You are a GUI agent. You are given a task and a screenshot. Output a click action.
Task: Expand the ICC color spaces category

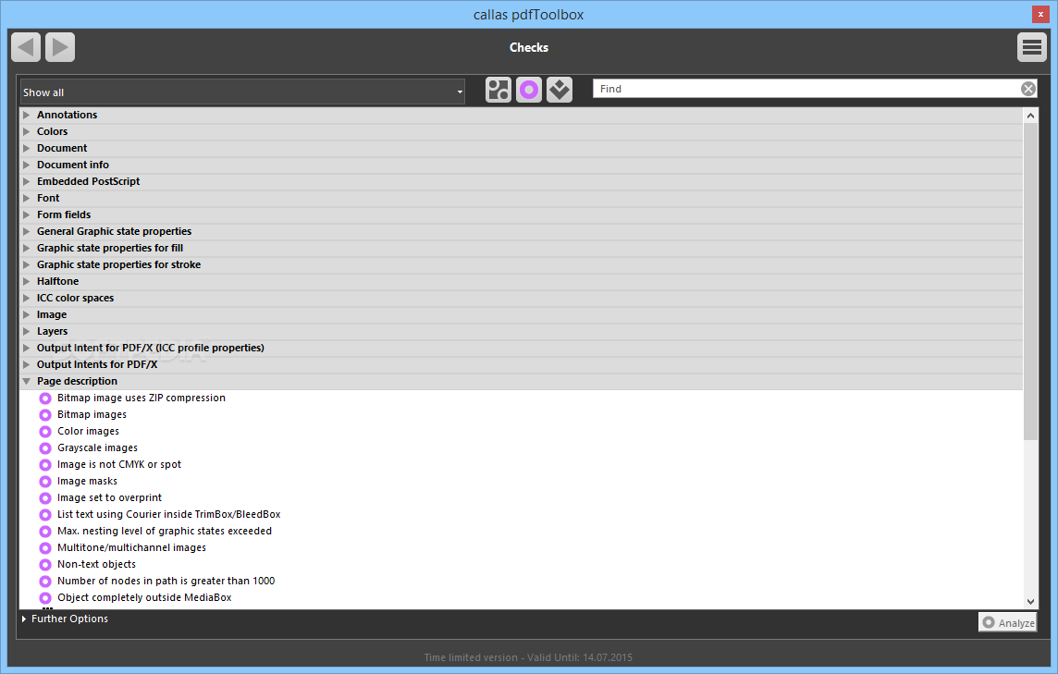(26, 299)
